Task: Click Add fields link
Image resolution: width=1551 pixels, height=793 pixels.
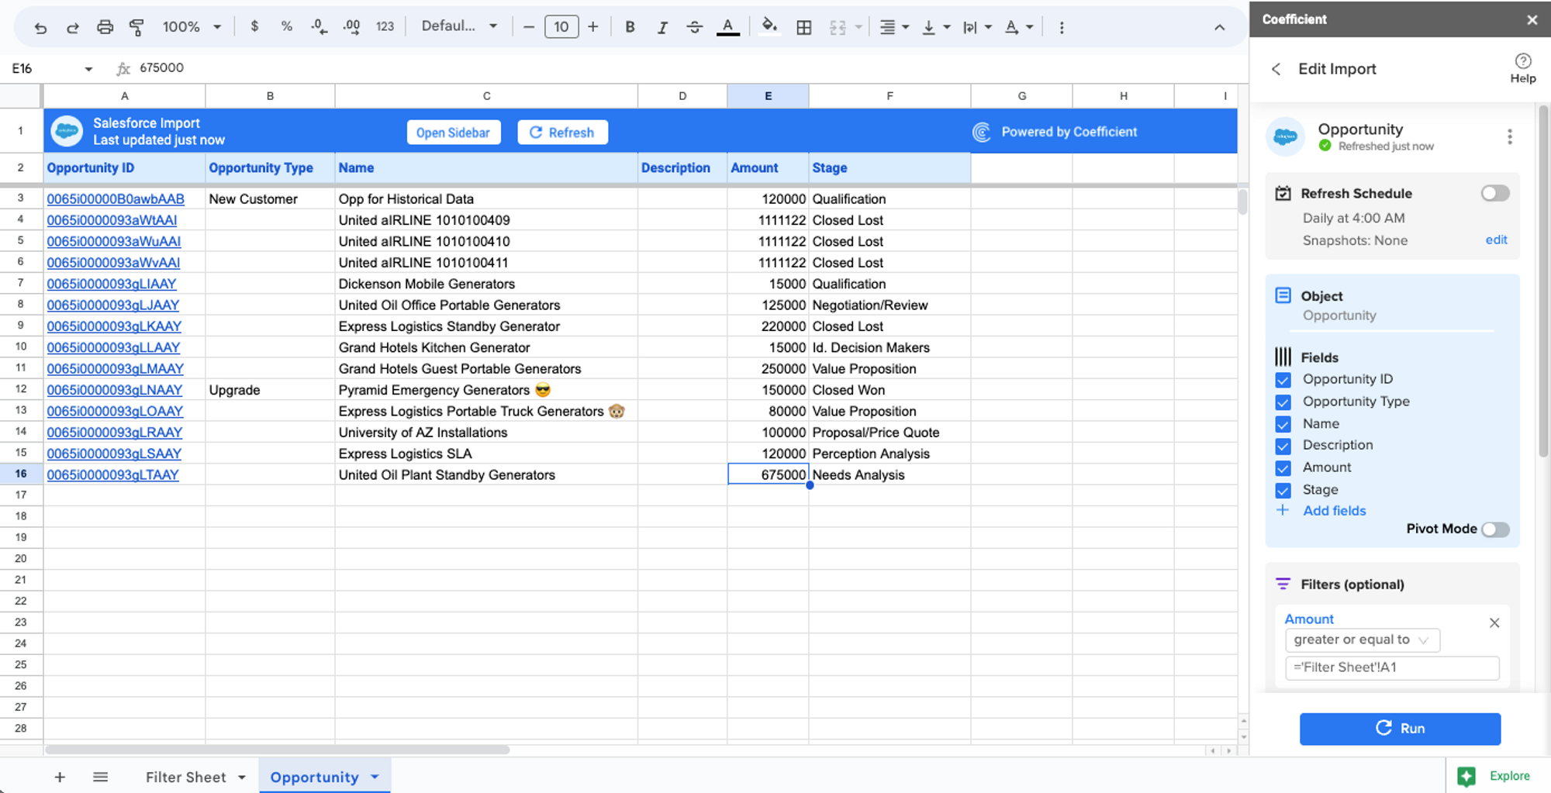Action: click(1334, 511)
